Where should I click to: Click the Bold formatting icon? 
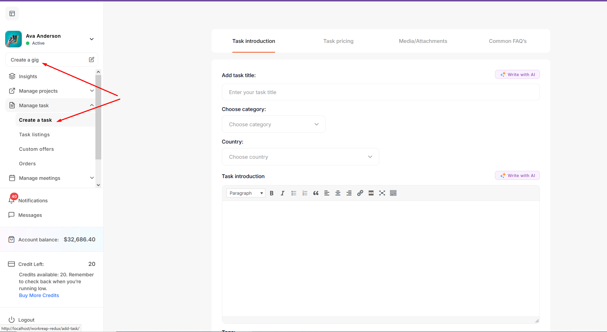point(272,193)
